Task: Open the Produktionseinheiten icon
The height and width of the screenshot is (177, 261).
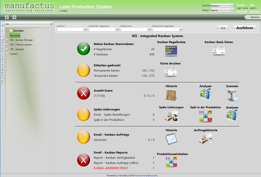Action: [x=171, y=161]
